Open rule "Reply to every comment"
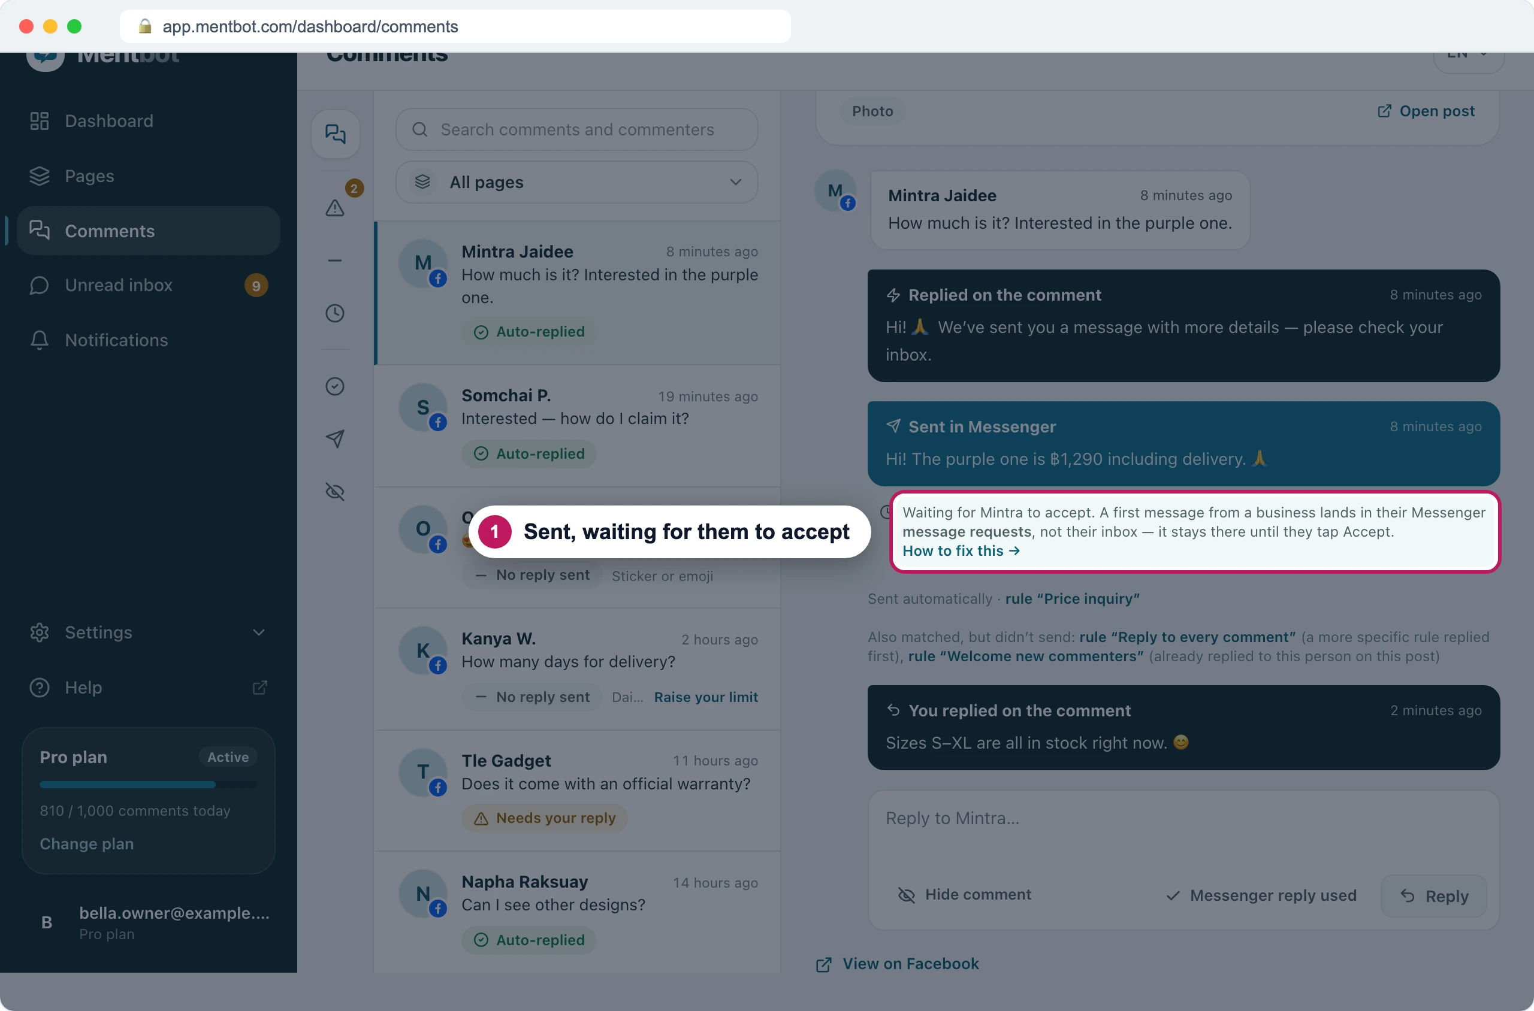1534x1011 pixels. [x=1187, y=637]
